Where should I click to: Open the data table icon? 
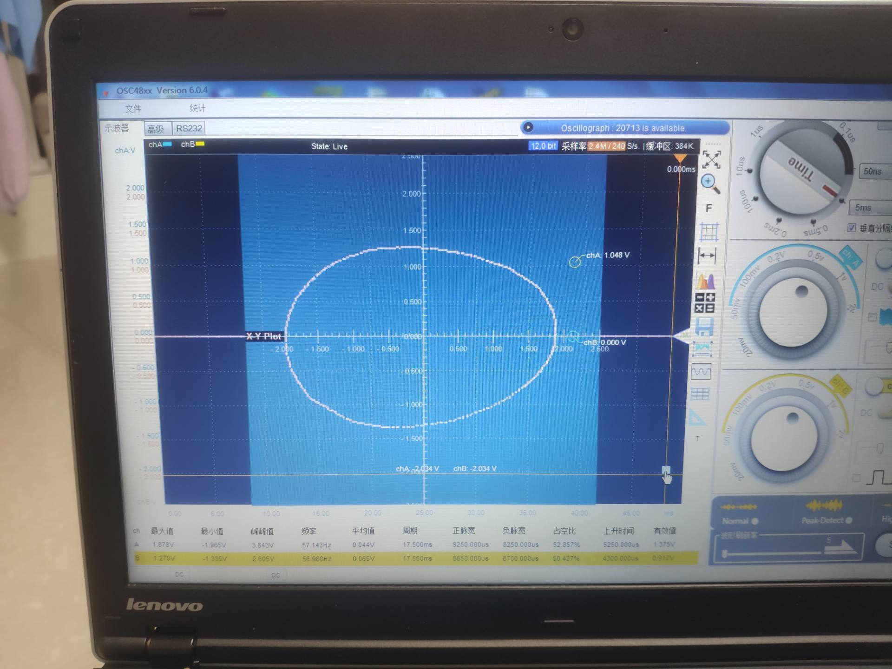point(700,394)
